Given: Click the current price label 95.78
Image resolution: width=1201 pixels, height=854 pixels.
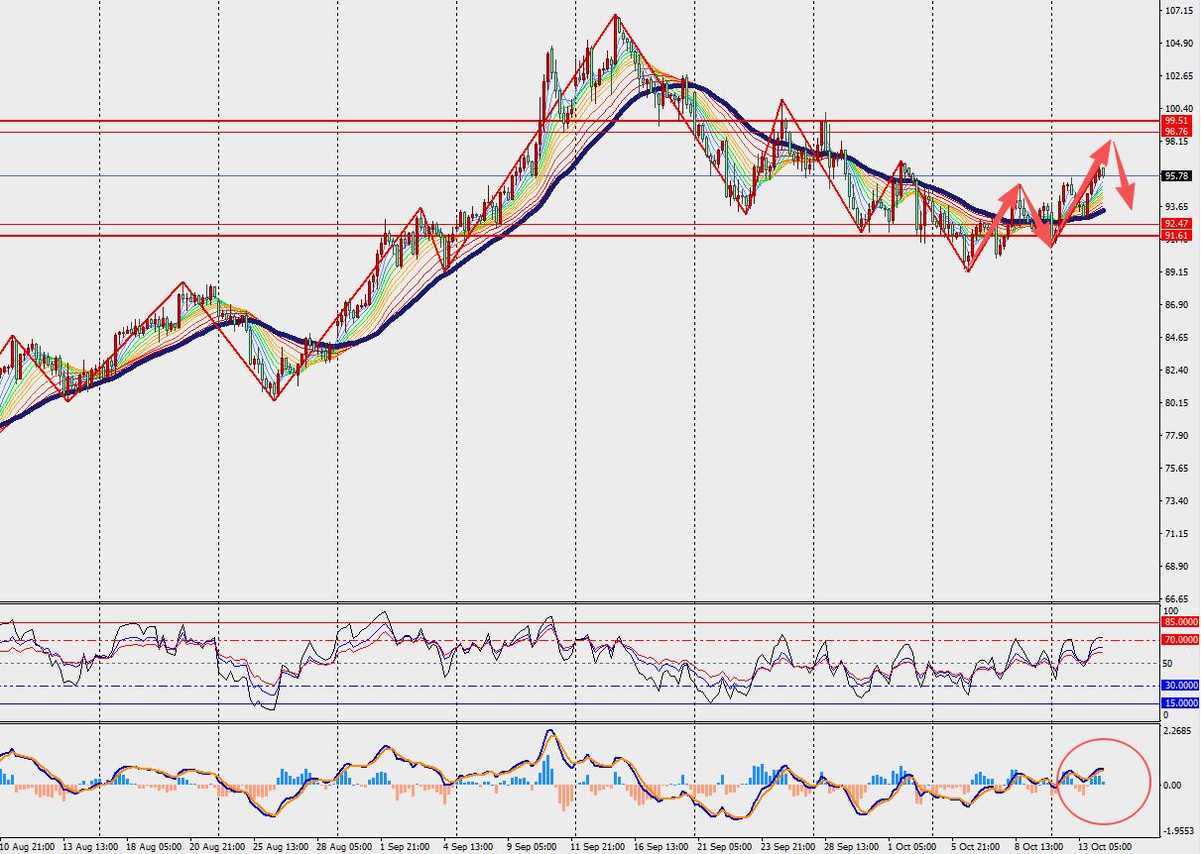Looking at the screenshot, I should [x=1176, y=176].
